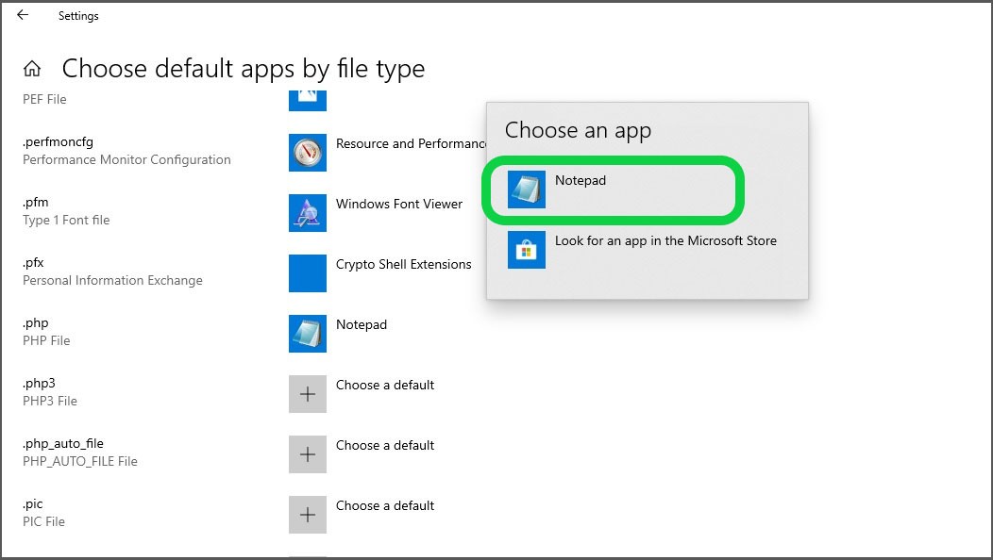Click Crypto Shell Extensions label for .pfx
Viewport: 993px width, 560px height.
coord(404,264)
